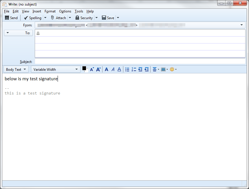Open the From account dropdown
Viewport: 249px width, 189px height.
(x=140, y=25)
